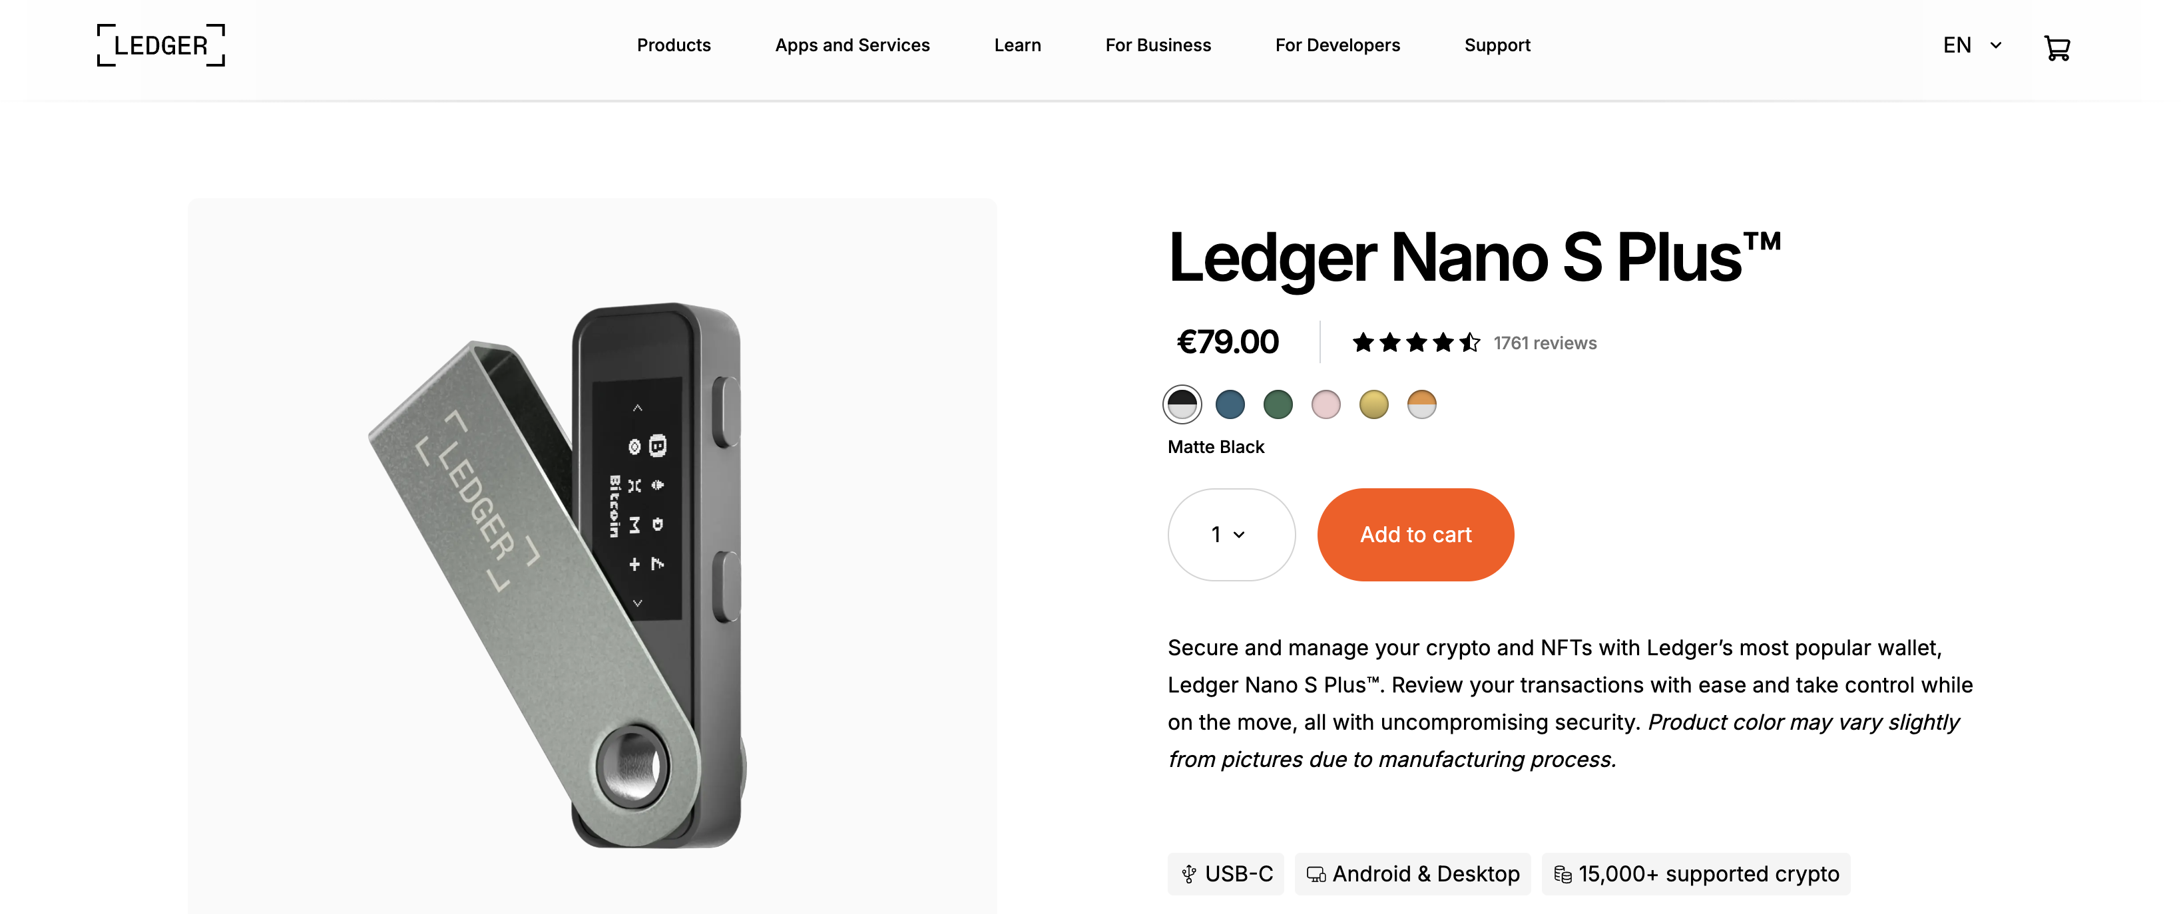
Task: Open the Apps and Services menu
Action: [x=851, y=46]
